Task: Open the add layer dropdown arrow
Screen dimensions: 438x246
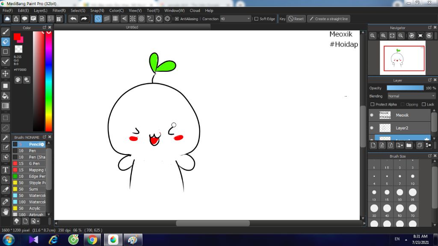Action: tap(400, 145)
